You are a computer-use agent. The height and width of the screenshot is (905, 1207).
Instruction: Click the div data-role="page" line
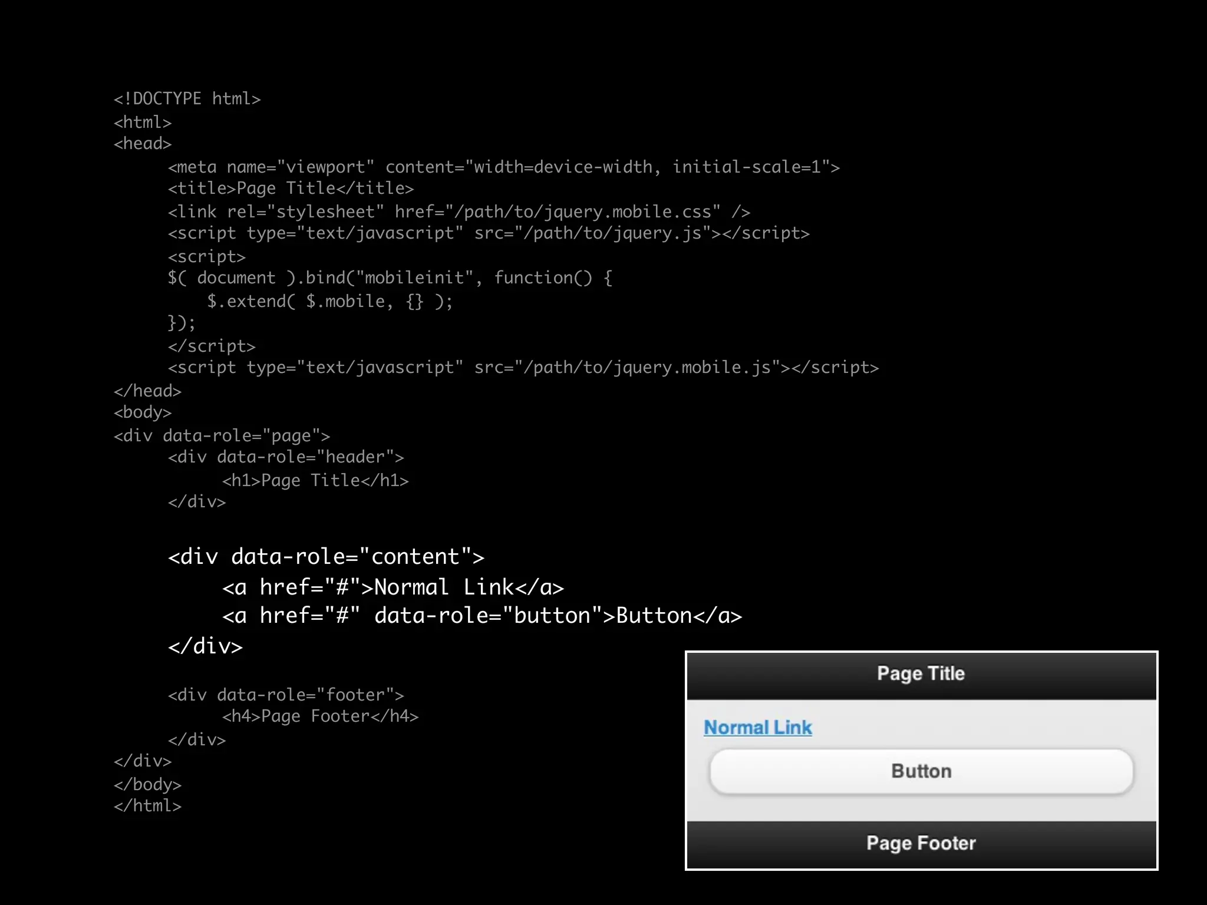222,436
